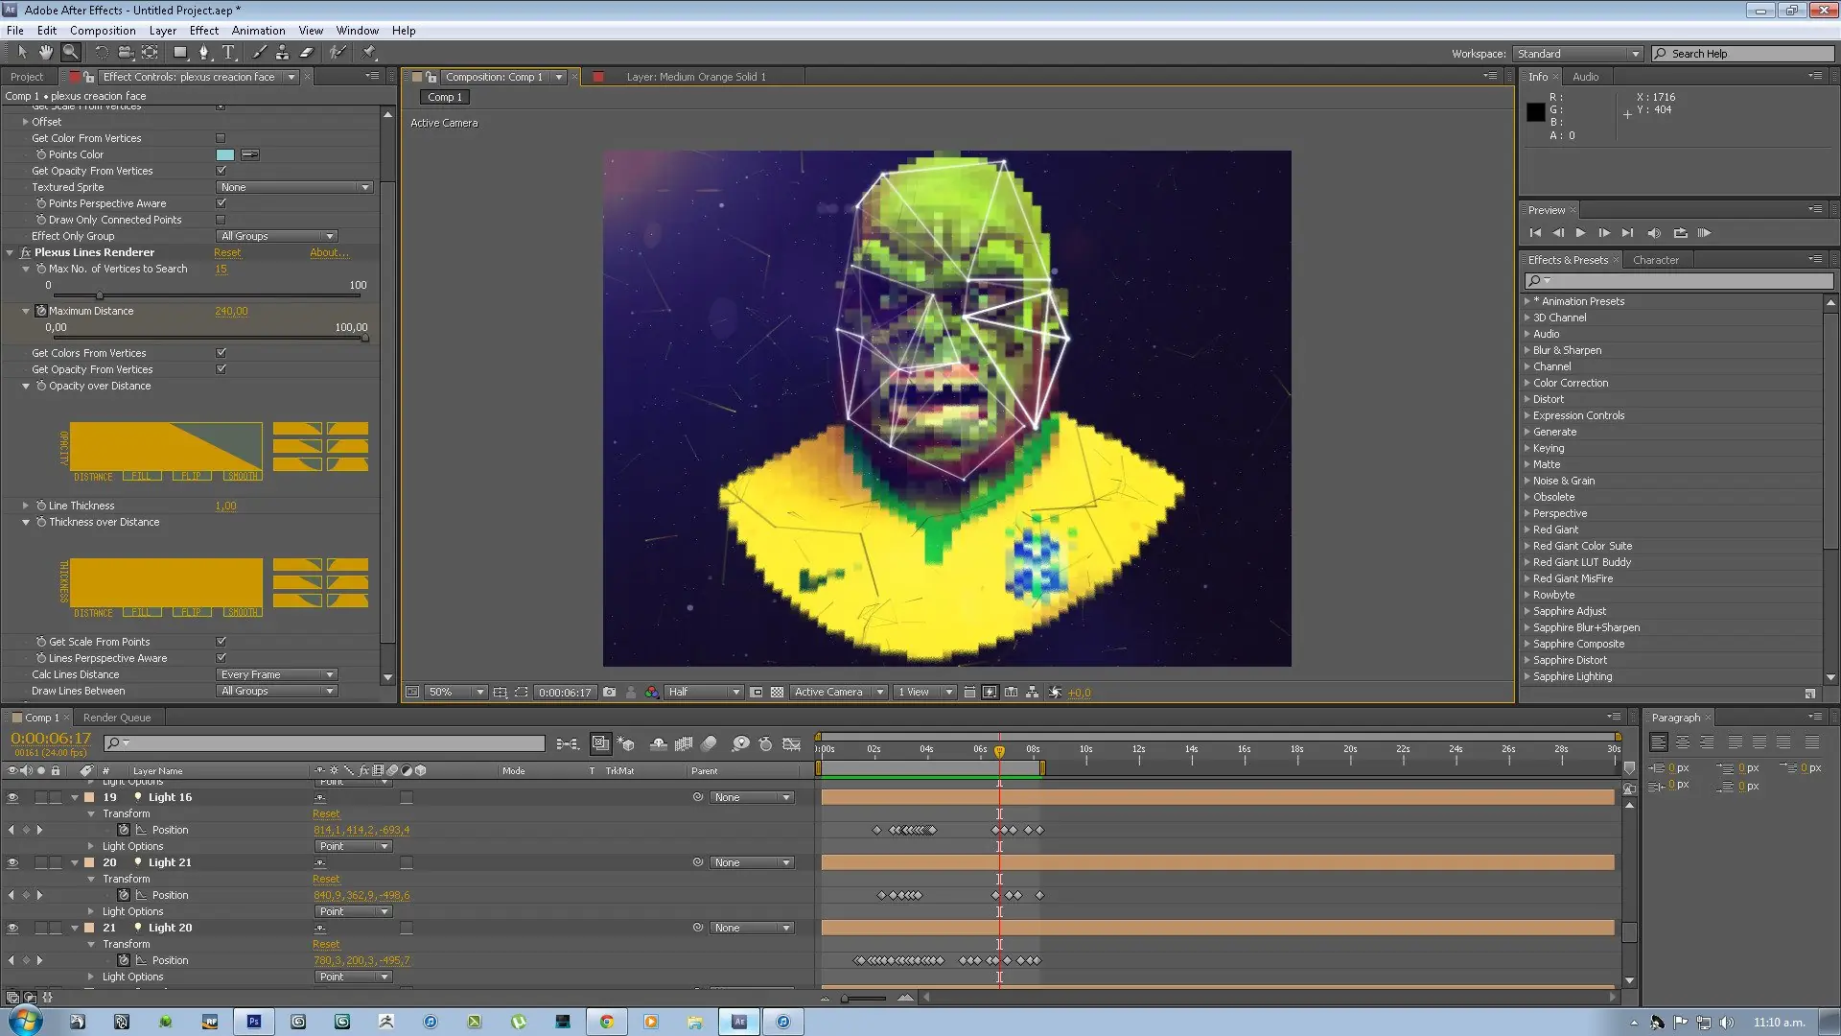The image size is (1841, 1036).
Task: Click Show Channel color management icon
Action: click(652, 692)
